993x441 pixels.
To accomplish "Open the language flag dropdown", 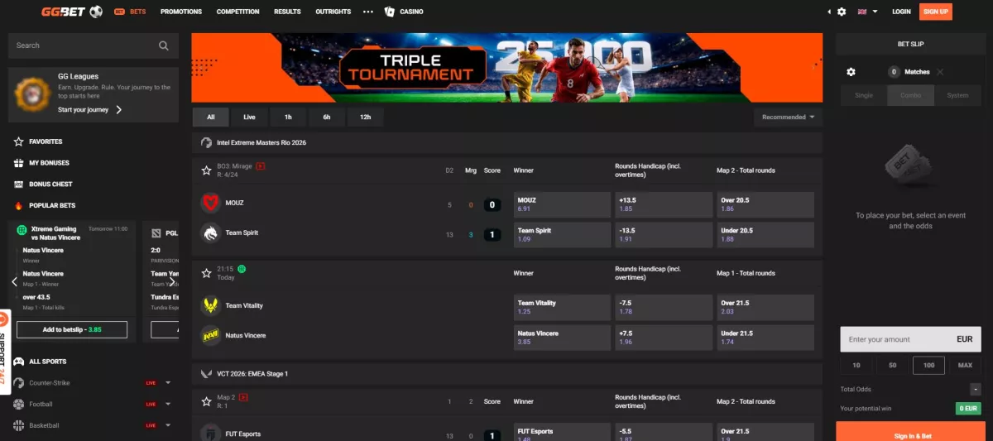I will point(867,12).
